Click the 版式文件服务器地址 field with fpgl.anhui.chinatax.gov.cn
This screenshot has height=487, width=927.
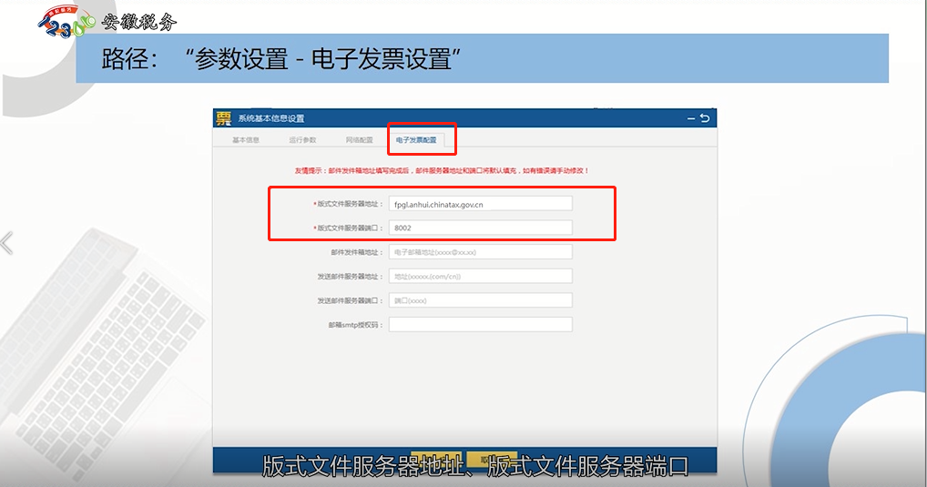pyautogui.click(x=481, y=204)
